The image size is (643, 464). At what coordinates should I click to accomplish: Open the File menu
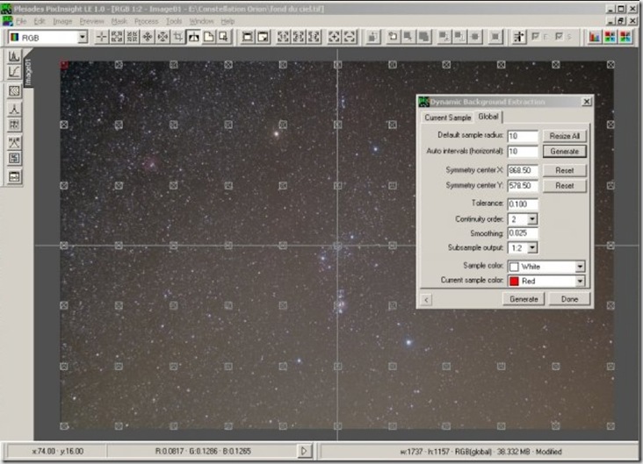[21, 21]
